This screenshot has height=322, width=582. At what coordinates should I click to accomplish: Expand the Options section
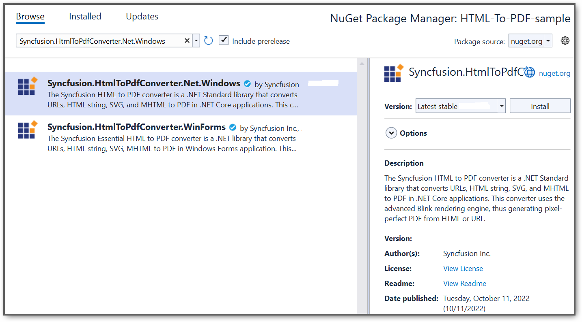(x=391, y=133)
